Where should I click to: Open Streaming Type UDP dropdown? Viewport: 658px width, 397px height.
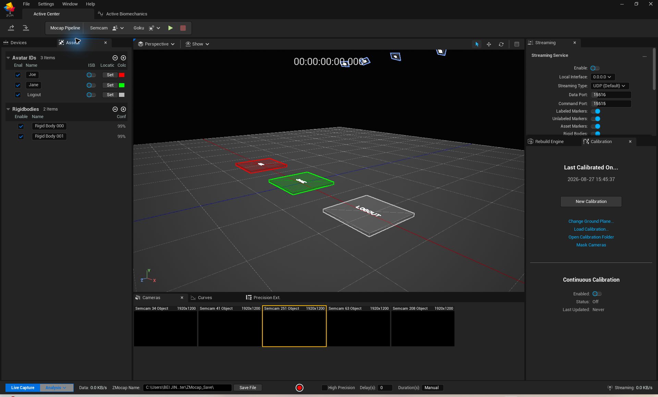610,86
